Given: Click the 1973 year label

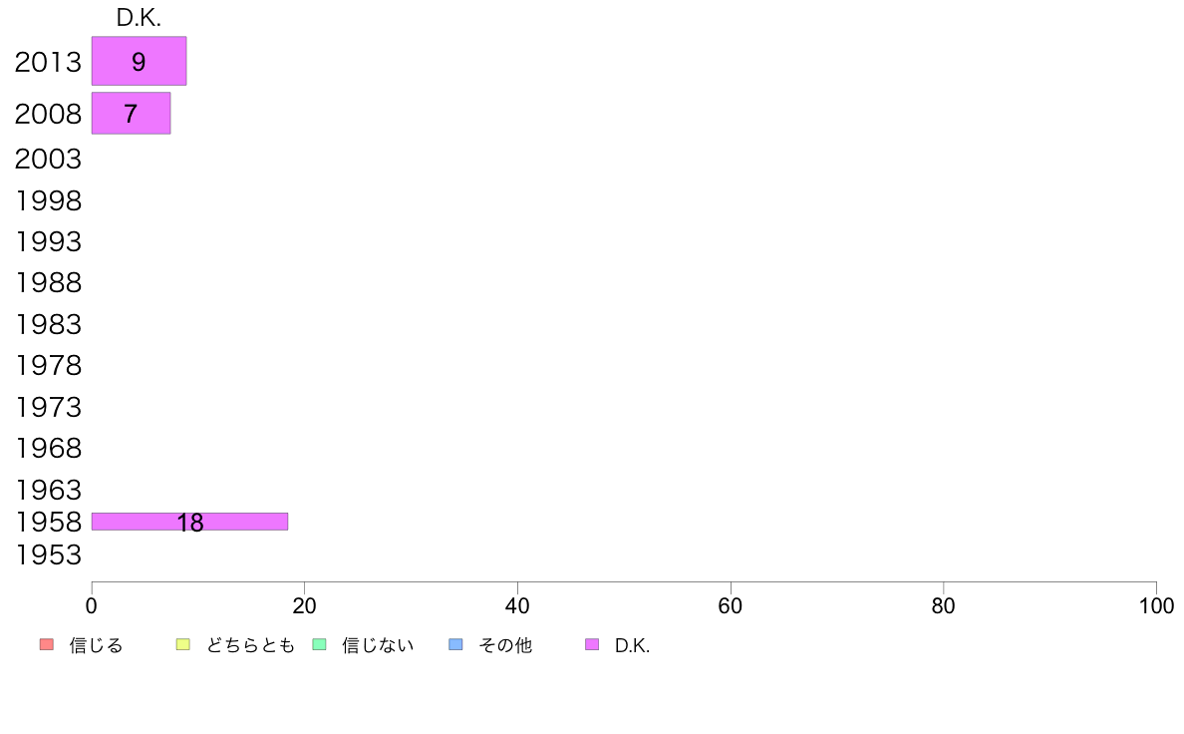Looking at the screenshot, I should click(48, 408).
